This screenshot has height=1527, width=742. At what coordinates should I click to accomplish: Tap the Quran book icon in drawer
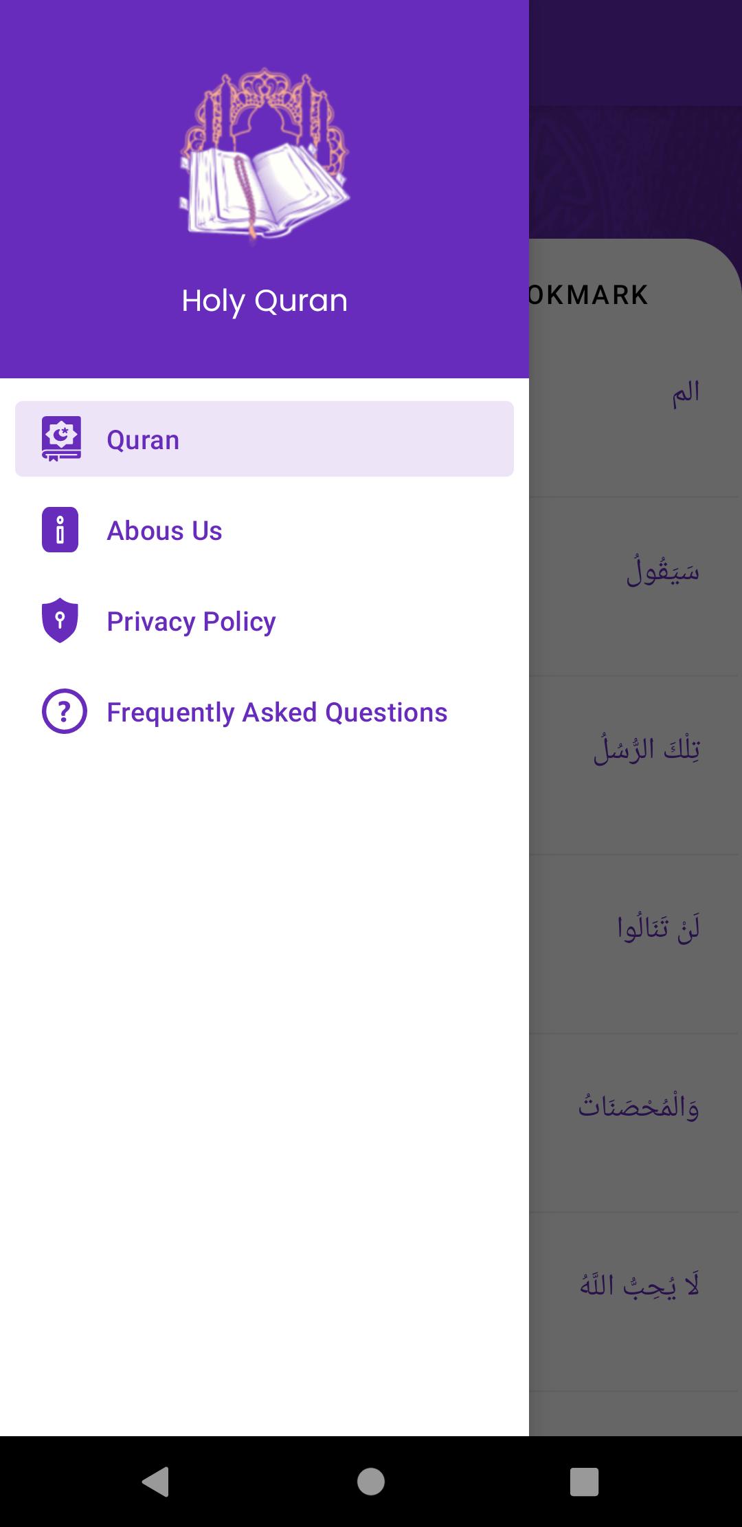click(61, 439)
